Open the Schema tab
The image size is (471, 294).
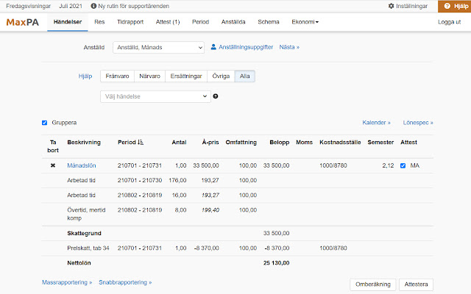click(x=269, y=22)
